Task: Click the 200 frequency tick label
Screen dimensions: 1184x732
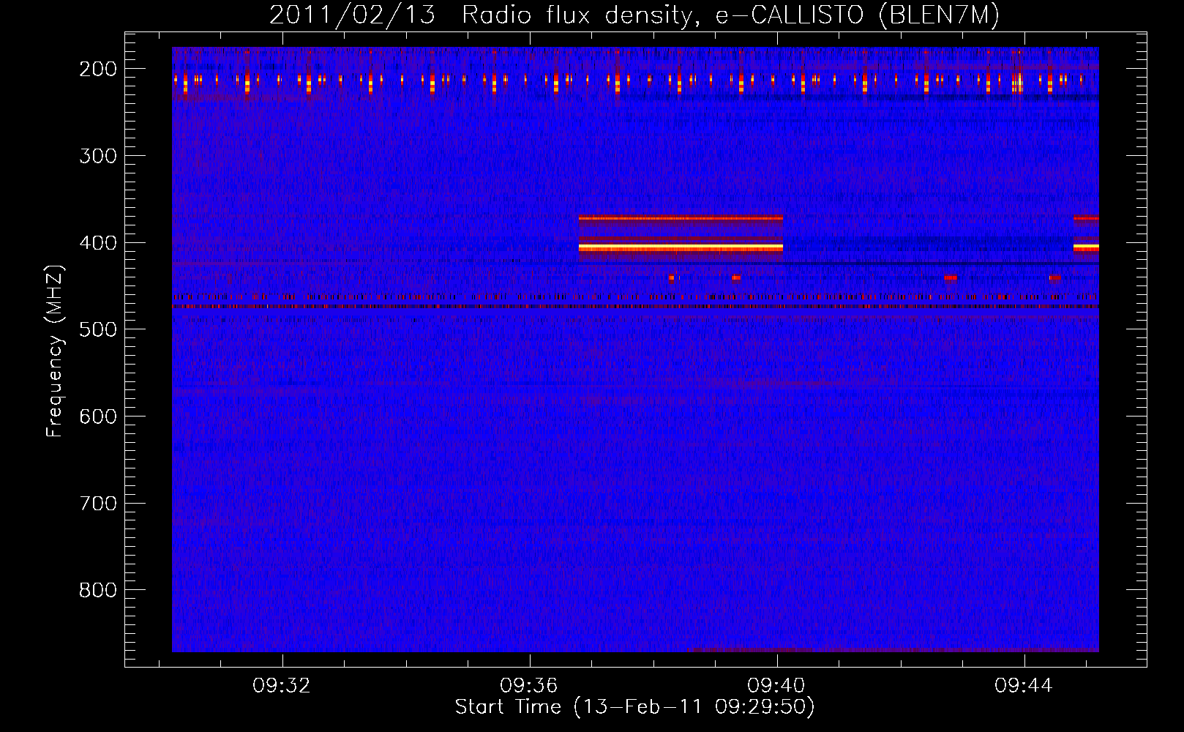Action: point(97,69)
